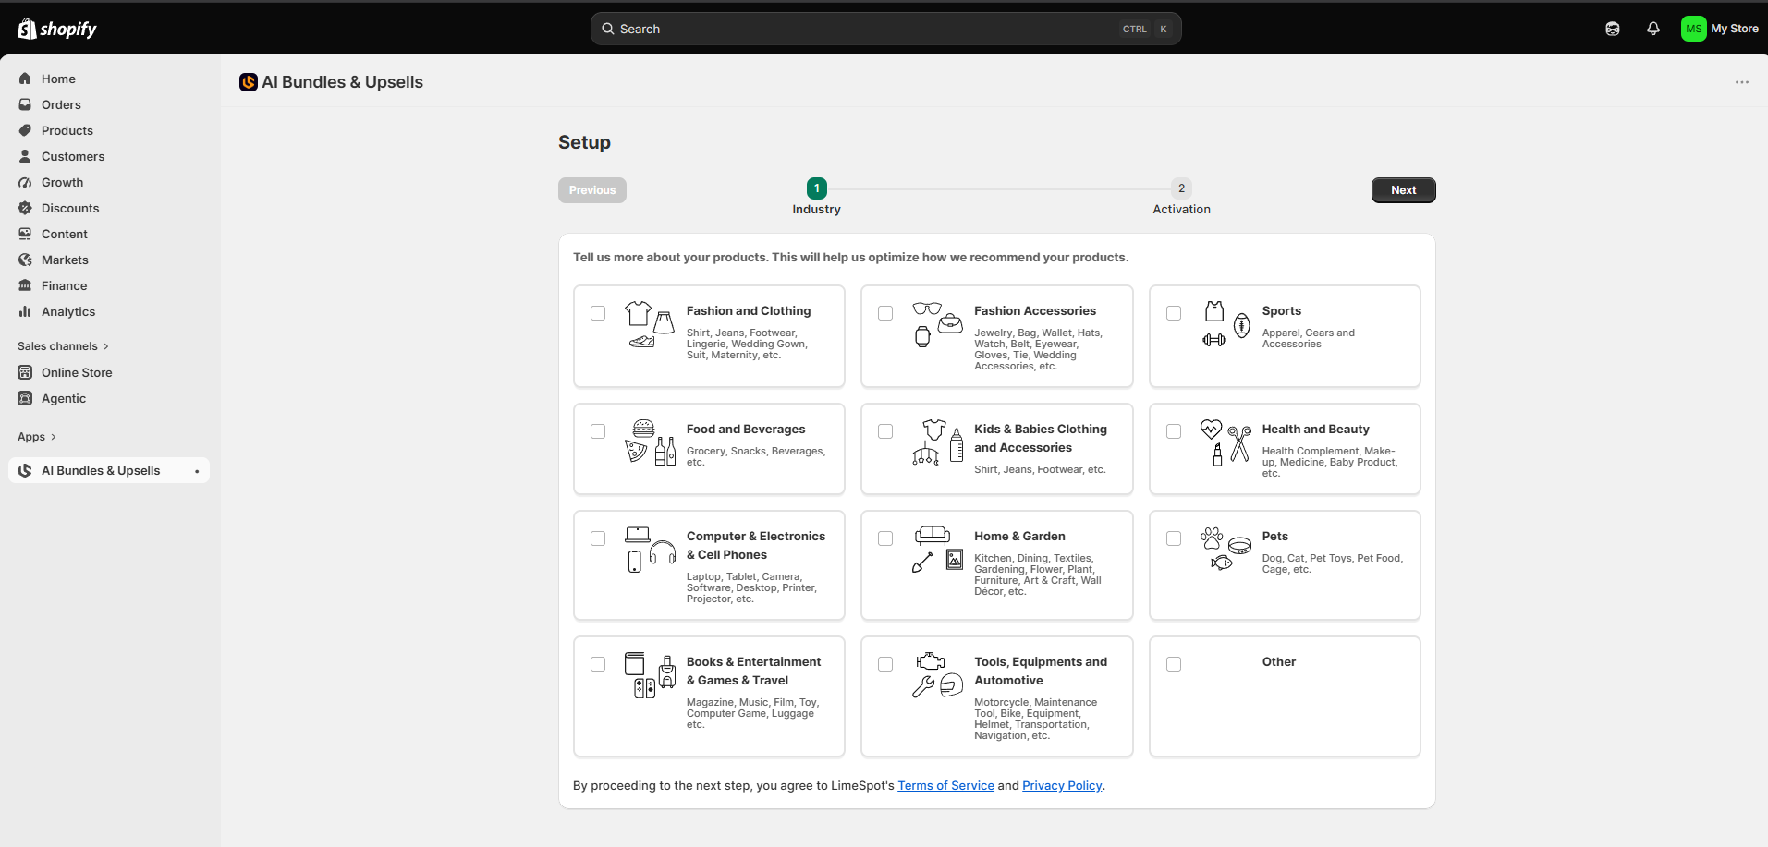Check the Health and Beauty checkbox
The width and height of the screenshot is (1768, 847).
point(1174,431)
